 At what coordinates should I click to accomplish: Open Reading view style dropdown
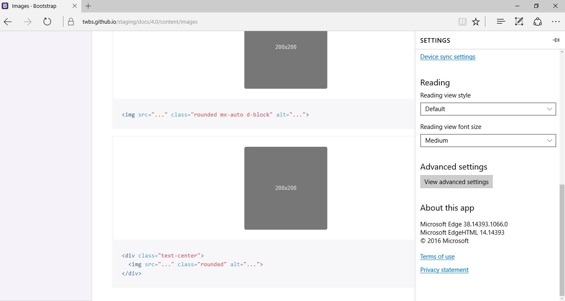[x=488, y=109]
